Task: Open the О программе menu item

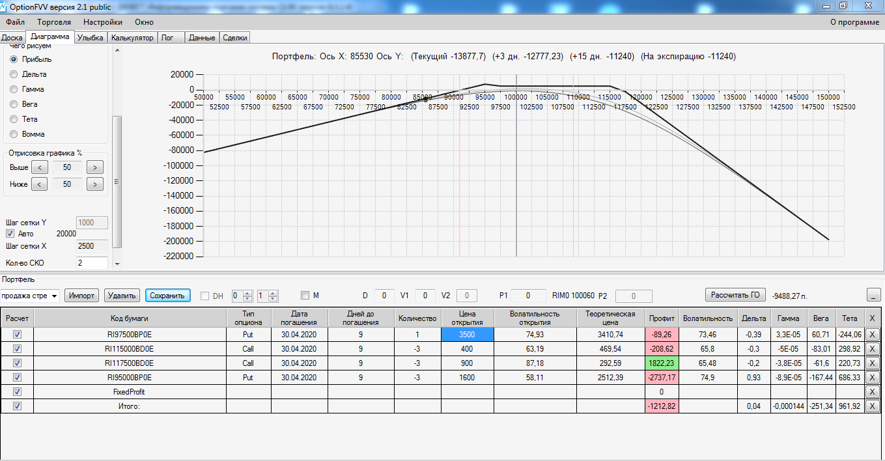Action: [x=854, y=22]
